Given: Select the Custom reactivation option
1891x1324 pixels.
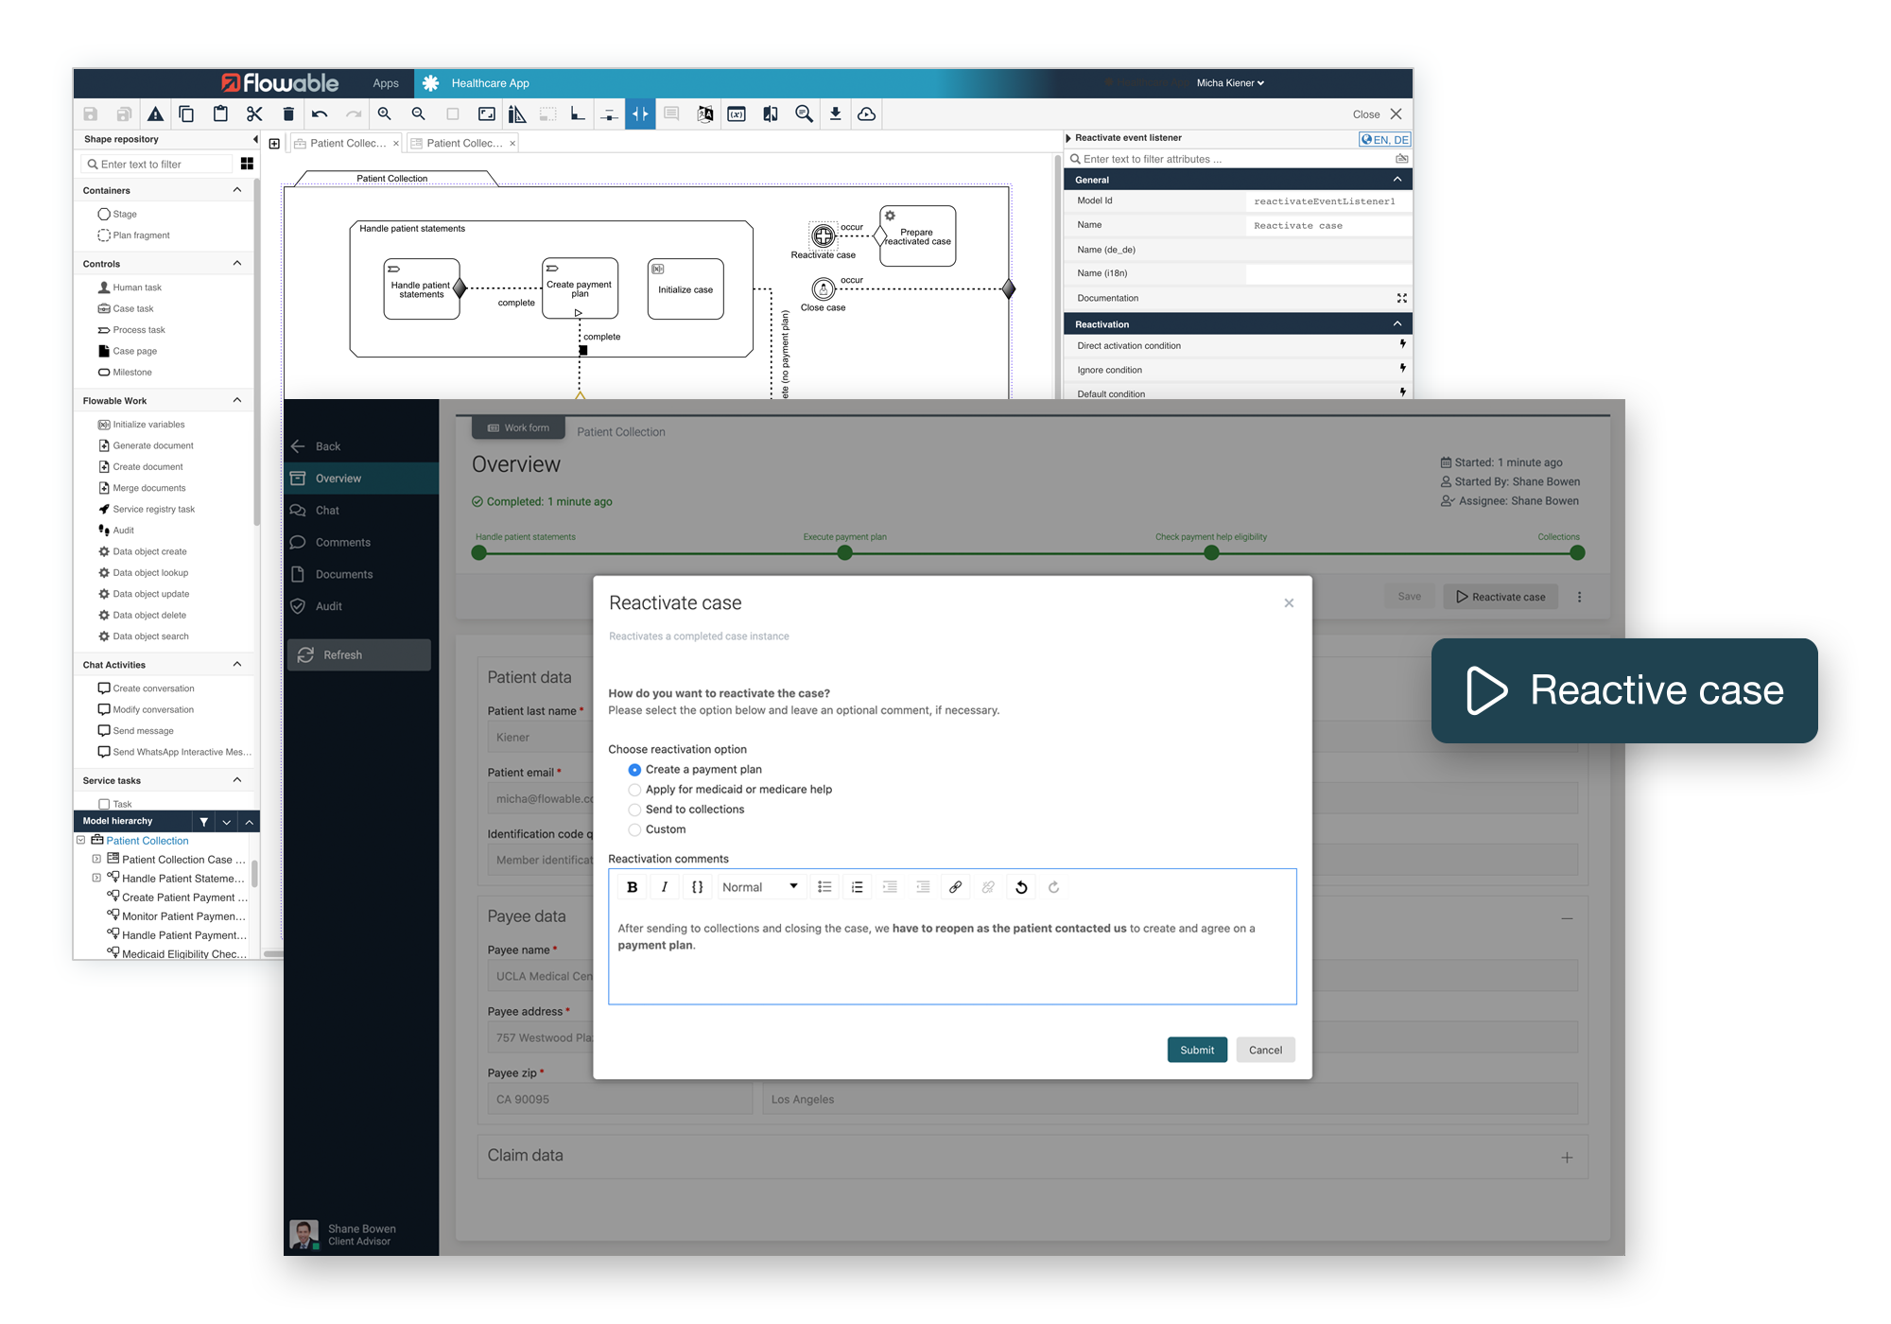Looking at the screenshot, I should 634,829.
